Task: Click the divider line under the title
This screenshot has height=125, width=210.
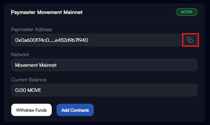Action: click(104, 21)
